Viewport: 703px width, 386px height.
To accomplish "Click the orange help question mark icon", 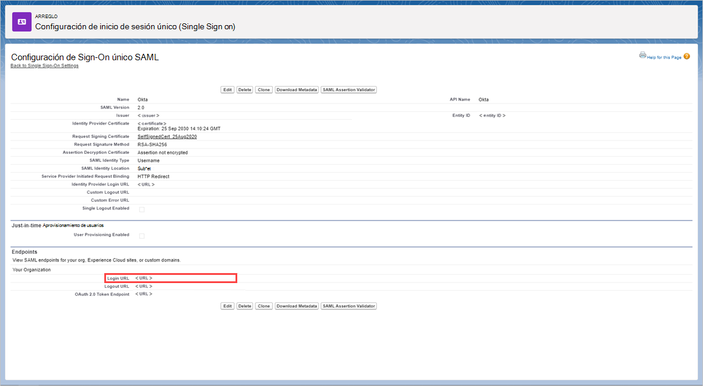I will (x=687, y=56).
